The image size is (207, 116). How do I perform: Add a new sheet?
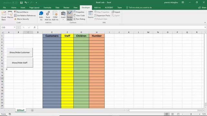(32, 110)
